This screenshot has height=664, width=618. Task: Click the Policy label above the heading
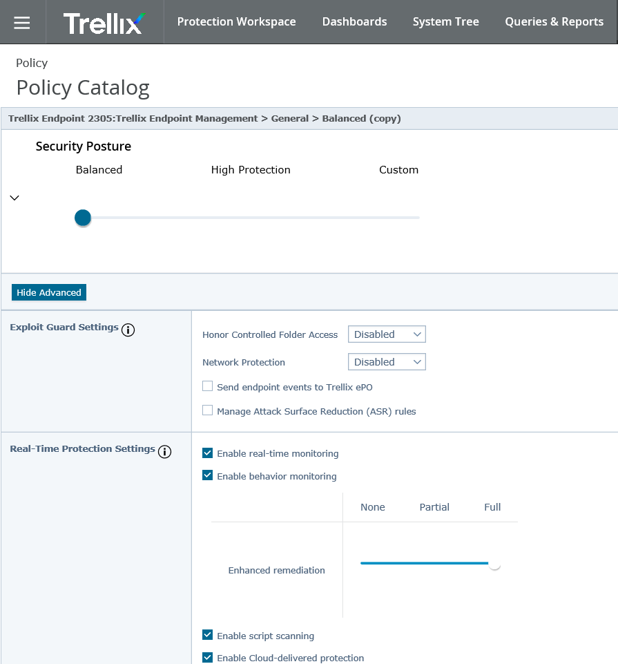[32, 63]
